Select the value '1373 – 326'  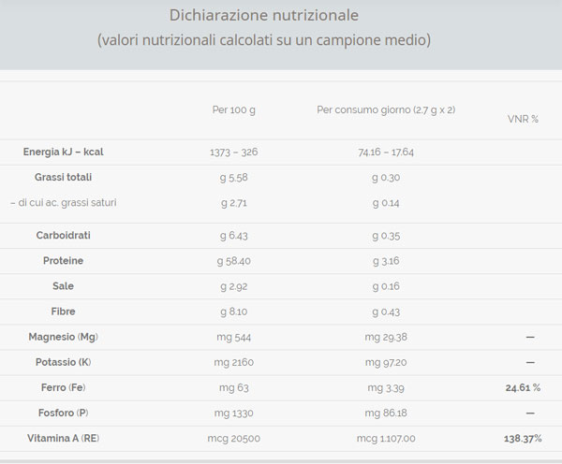(233, 152)
